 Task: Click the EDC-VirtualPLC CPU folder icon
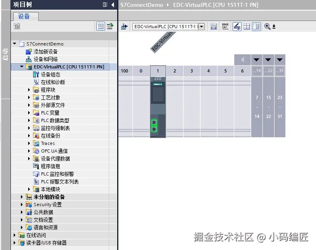point(29,67)
